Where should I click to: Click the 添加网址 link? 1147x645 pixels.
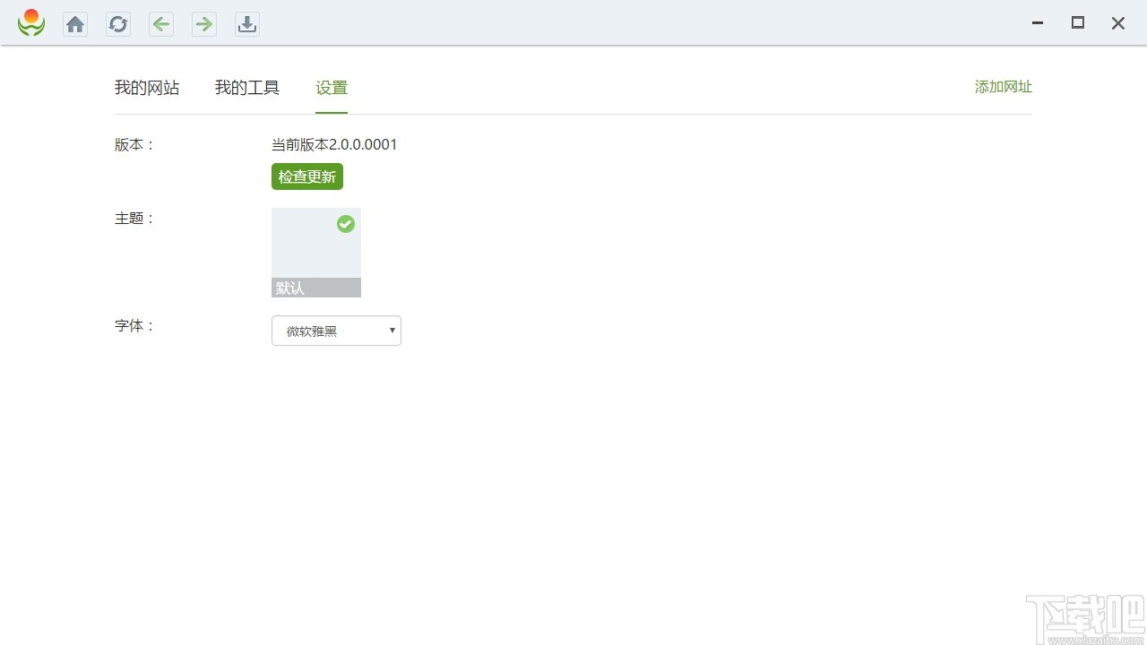1003,87
